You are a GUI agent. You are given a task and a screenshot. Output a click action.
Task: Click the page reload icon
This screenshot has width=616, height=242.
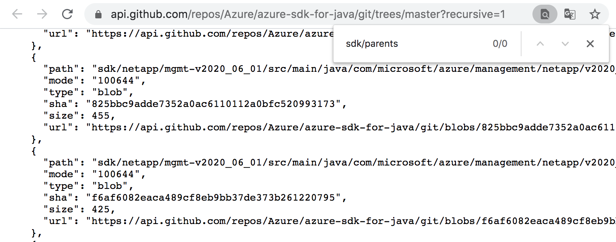pos(67,14)
